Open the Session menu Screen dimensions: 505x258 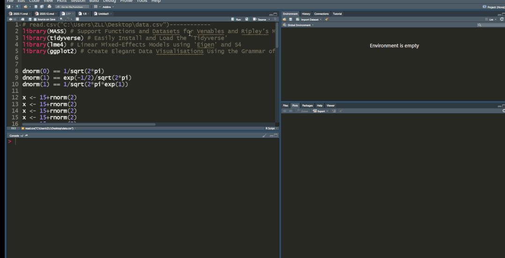(x=78, y=1)
